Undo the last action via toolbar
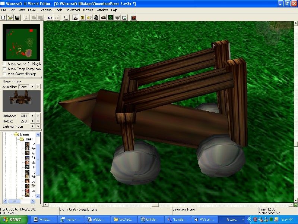The width and height of the screenshot is (298, 224). [x=50, y=18]
